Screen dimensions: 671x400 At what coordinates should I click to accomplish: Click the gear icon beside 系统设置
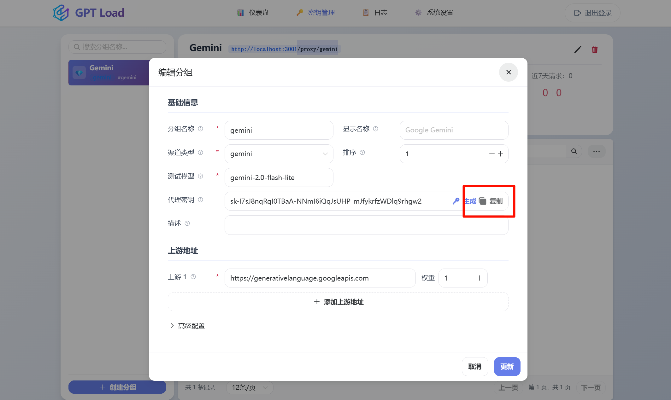(x=418, y=12)
